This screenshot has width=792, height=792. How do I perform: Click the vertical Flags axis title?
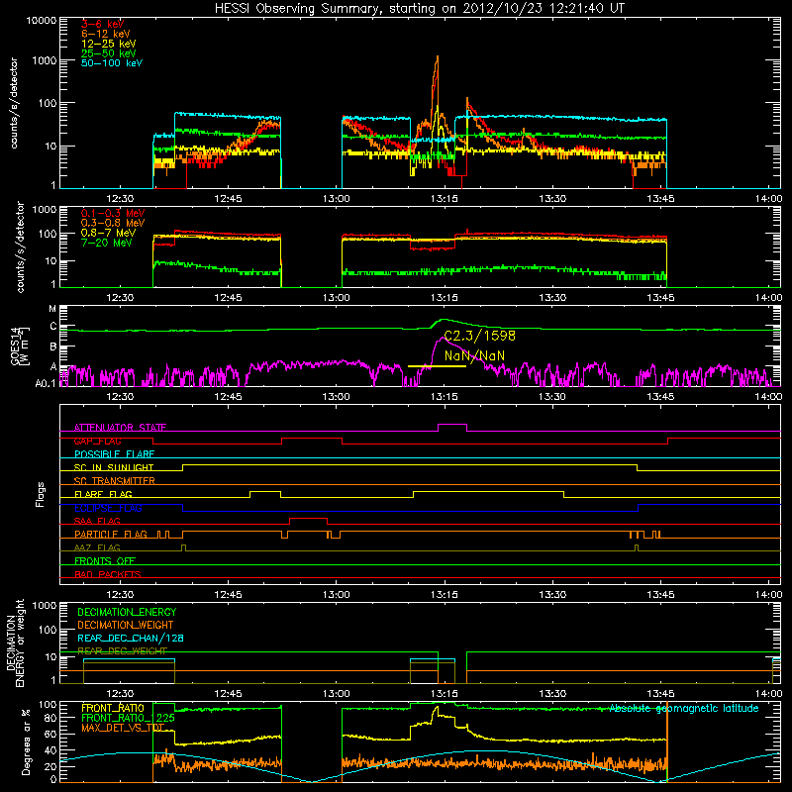point(41,494)
